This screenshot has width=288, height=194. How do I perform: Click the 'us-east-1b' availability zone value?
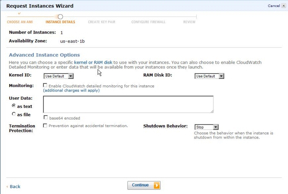(x=72, y=41)
